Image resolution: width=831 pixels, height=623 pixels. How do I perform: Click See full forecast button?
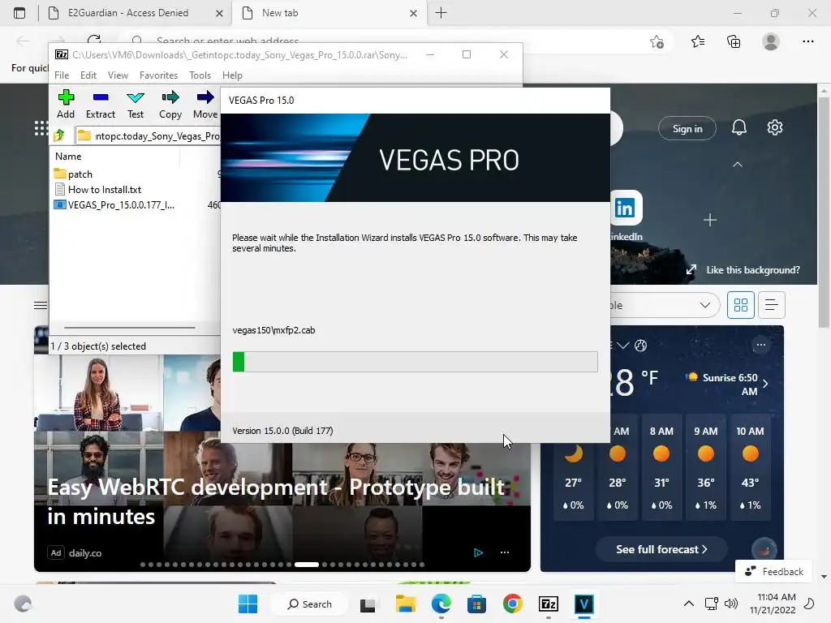coord(661,549)
